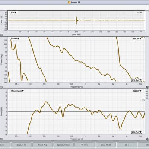Click the dB + button
This screenshot has width=149, height=149.
127,145
